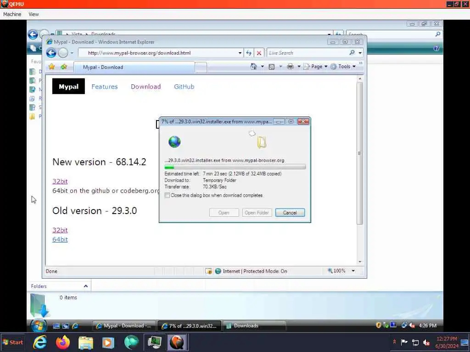Open the QEMU View menu

click(34, 14)
